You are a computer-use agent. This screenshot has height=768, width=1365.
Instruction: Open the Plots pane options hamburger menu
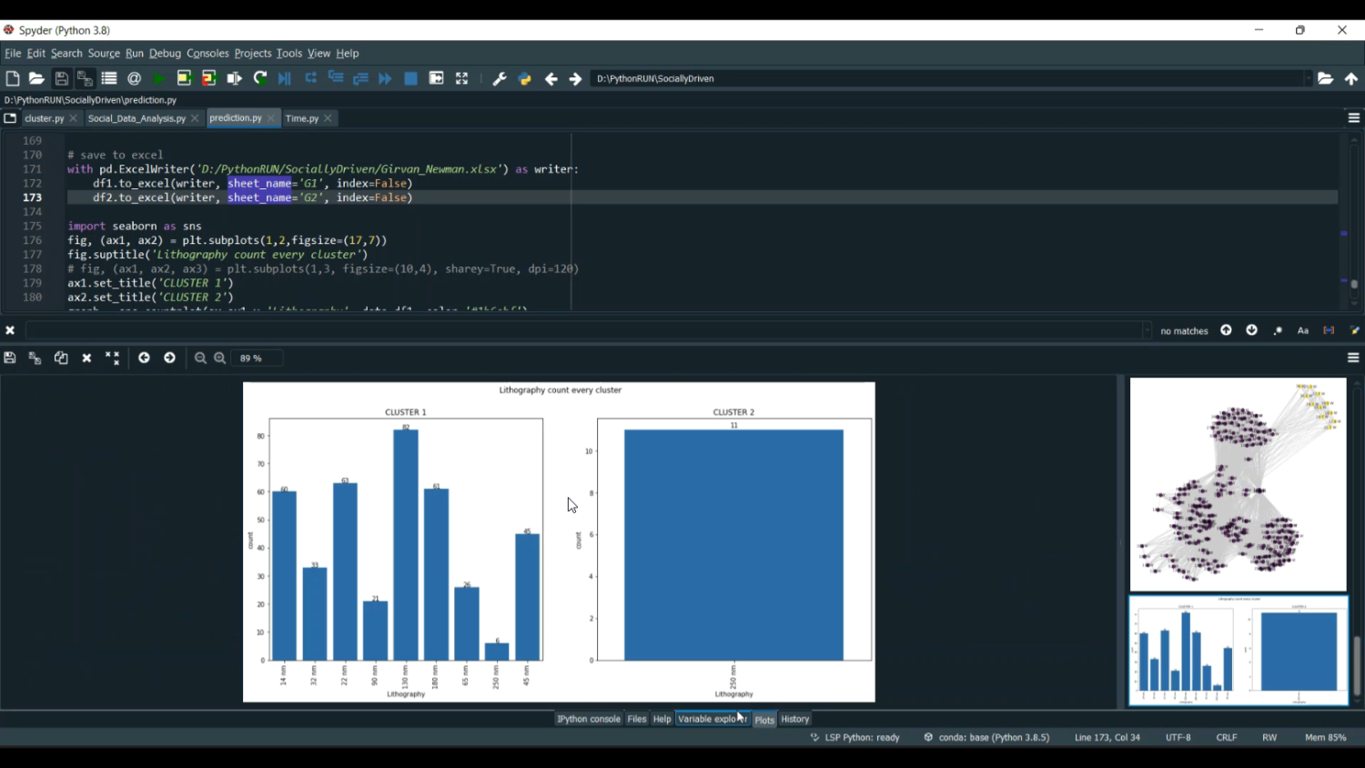1353,358
